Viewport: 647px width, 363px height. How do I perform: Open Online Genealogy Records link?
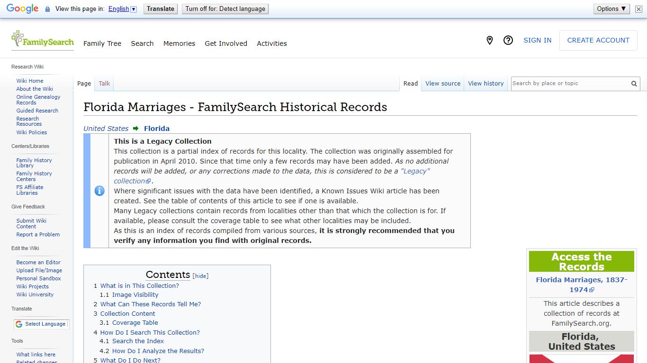click(x=38, y=100)
